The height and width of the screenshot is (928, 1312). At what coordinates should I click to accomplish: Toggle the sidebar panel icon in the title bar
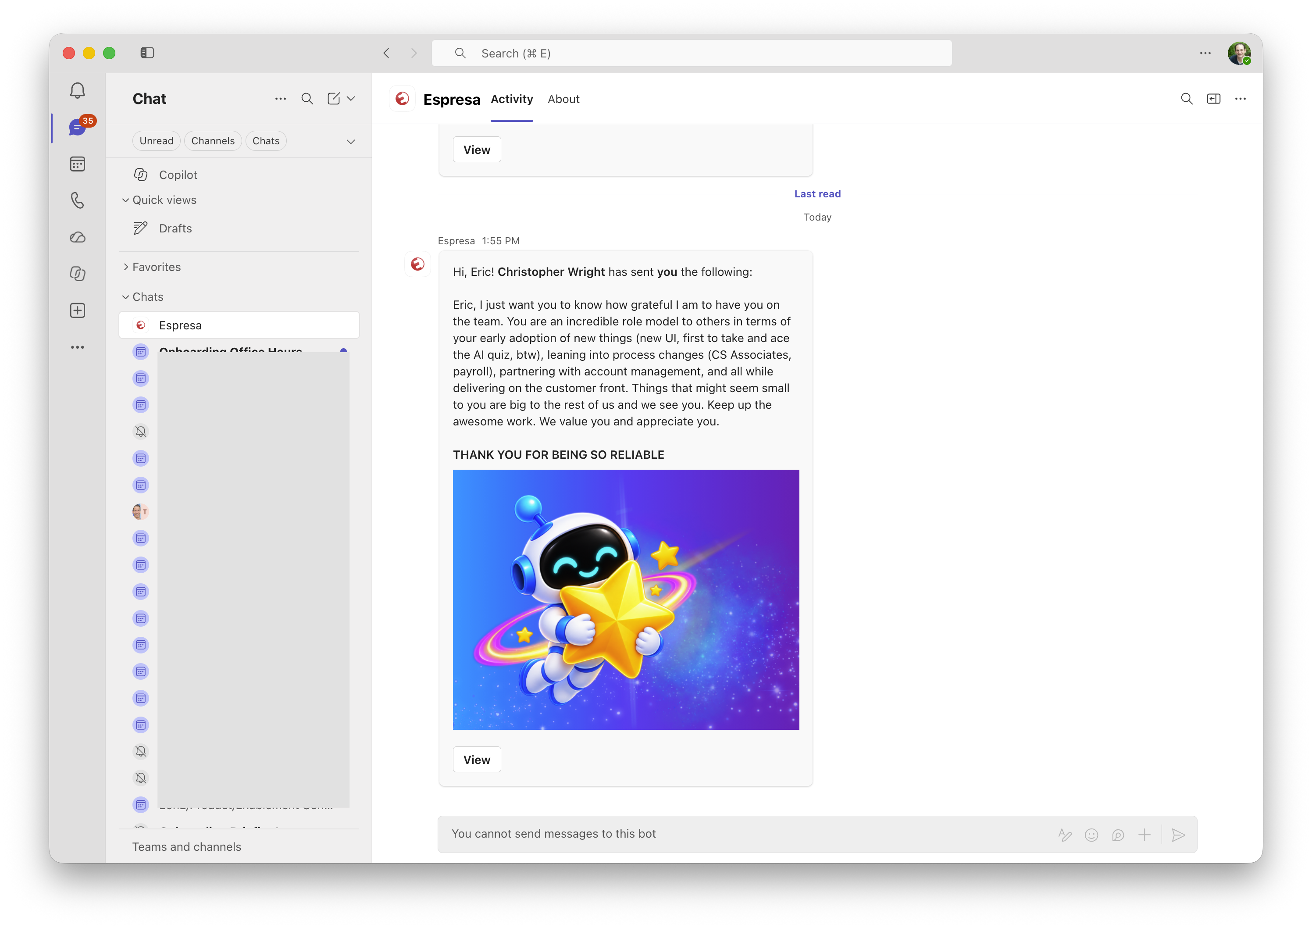(147, 53)
